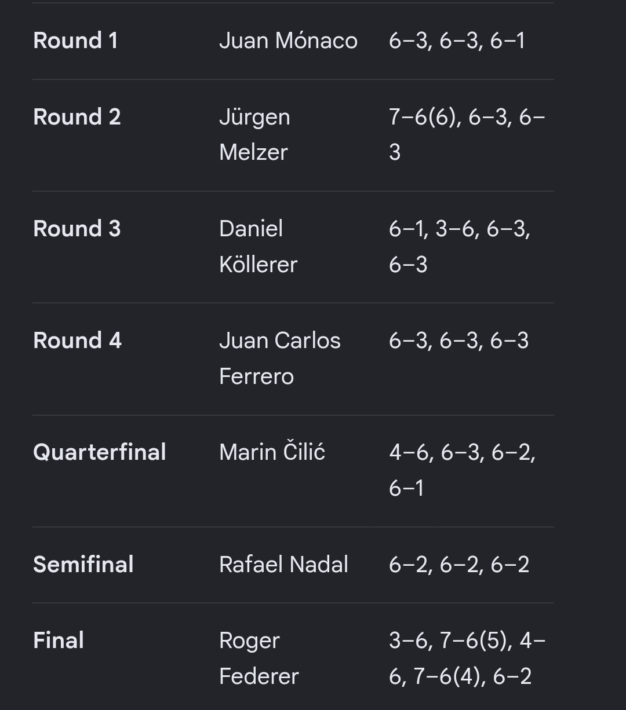The width and height of the screenshot is (626, 710).
Task: Select the score 6–3, 6–3, 6–1
Action: coord(457,41)
